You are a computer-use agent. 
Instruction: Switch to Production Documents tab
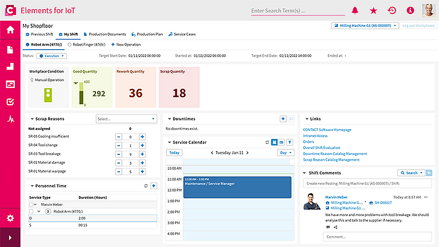click(x=105, y=34)
